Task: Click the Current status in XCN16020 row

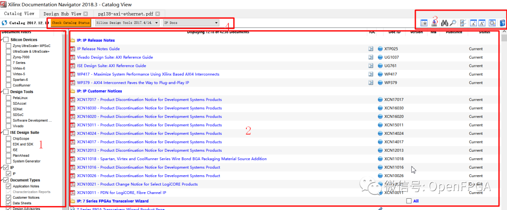Action: [476, 117]
